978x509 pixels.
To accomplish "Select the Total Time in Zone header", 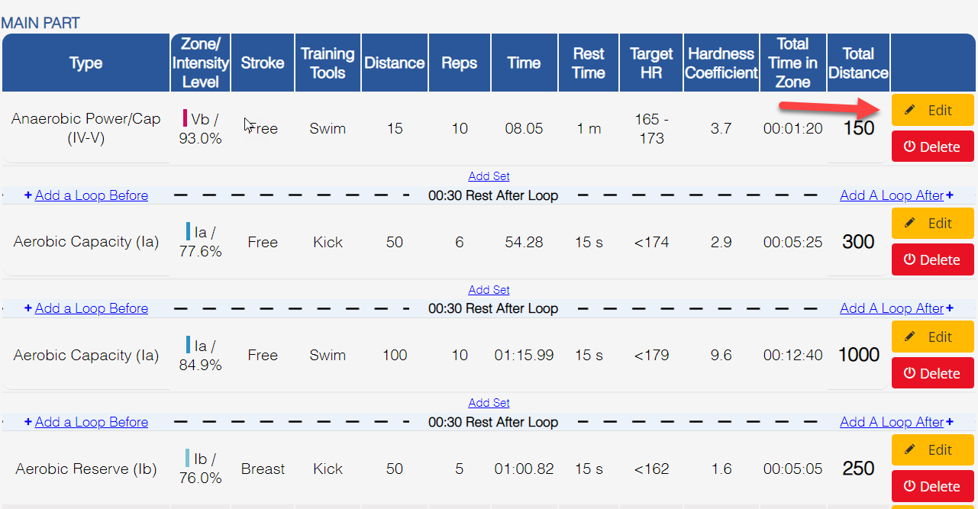I will pyautogui.click(x=793, y=63).
